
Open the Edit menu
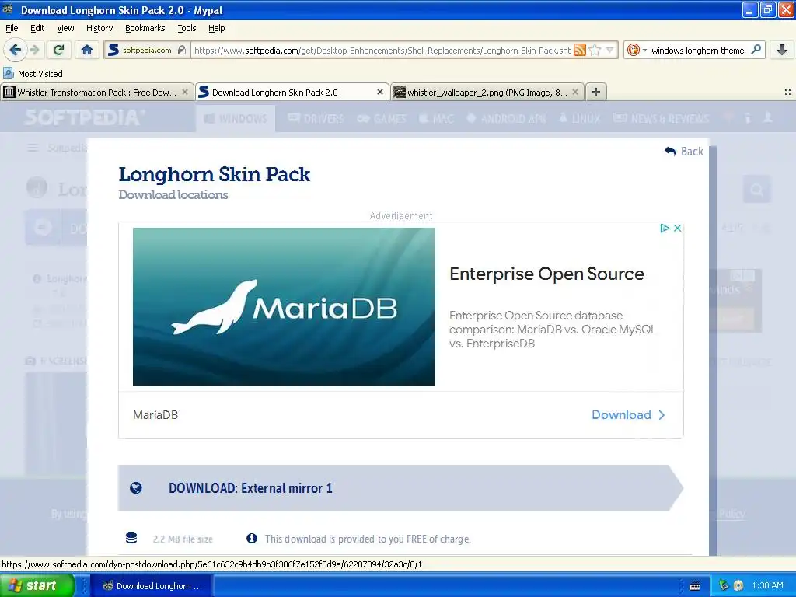click(37, 28)
